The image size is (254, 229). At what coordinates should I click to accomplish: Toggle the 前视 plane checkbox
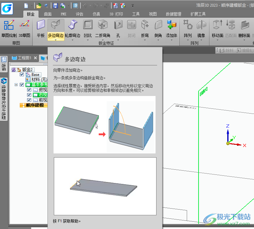[29, 100]
